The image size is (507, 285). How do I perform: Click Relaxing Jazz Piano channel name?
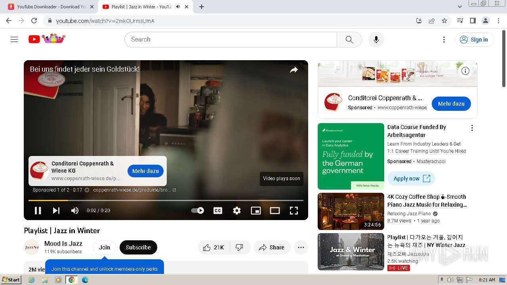pyautogui.click(x=409, y=214)
